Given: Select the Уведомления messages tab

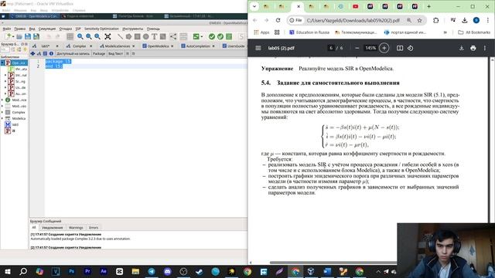Looking at the screenshot, I should (53, 228).
